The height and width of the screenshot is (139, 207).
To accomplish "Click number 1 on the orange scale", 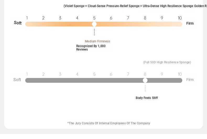I will click(27, 18).
